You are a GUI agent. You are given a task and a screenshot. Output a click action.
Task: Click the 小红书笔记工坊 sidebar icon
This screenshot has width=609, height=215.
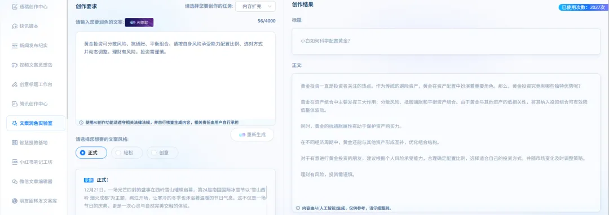coord(15,162)
